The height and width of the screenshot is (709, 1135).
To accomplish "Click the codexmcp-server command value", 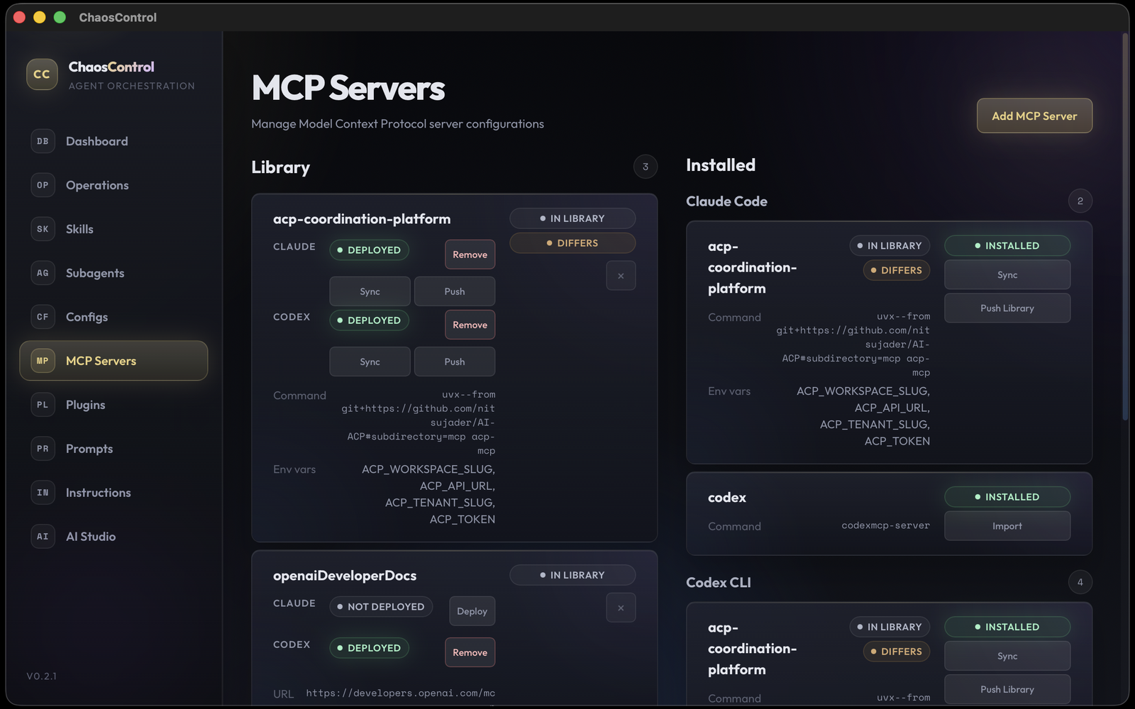I will tap(885, 525).
